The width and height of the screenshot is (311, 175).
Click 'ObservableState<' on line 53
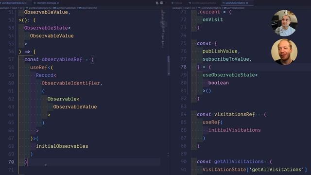47,28
